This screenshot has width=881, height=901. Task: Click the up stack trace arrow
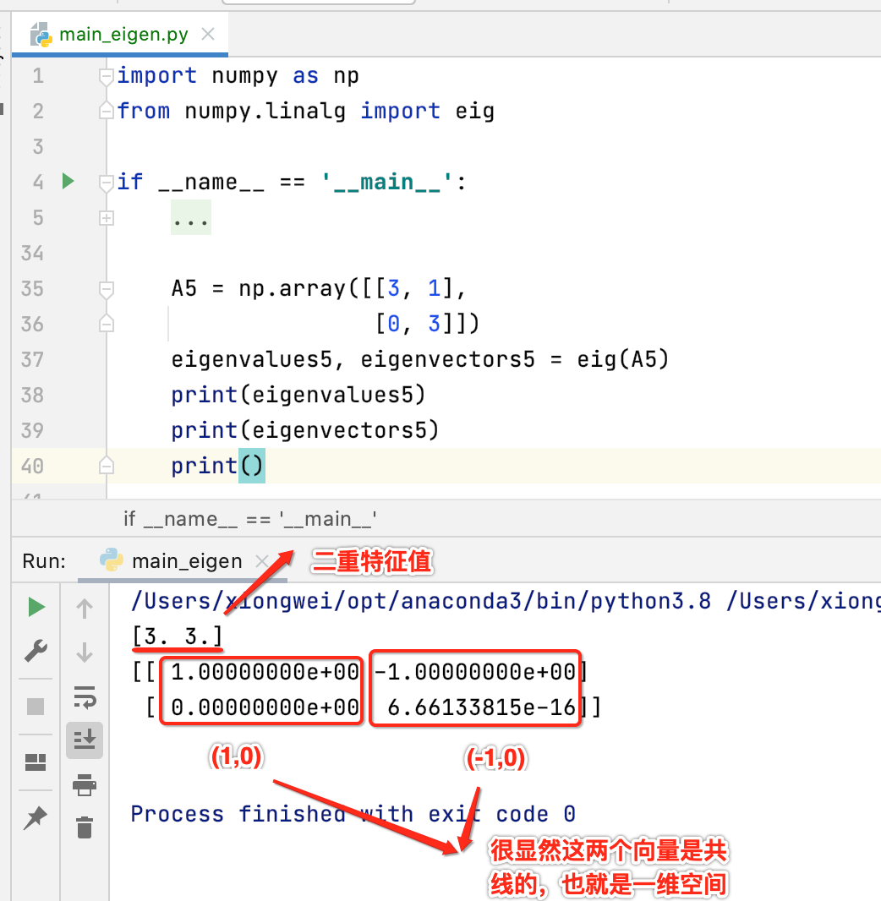click(x=85, y=608)
